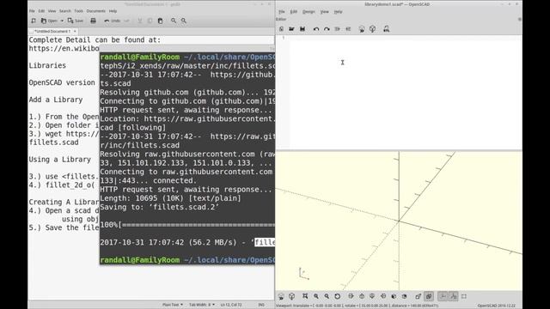Click the Open button in gedit
This screenshot has width=550, height=309.
click(49, 21)
